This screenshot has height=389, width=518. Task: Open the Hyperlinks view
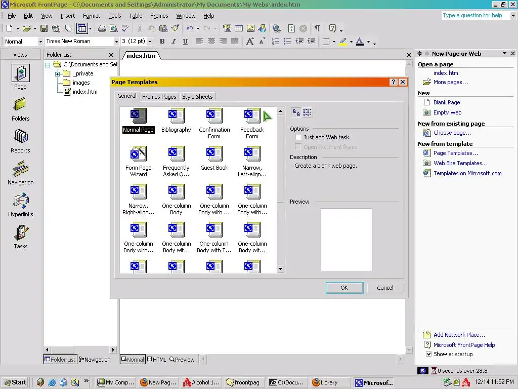point(20,205)
